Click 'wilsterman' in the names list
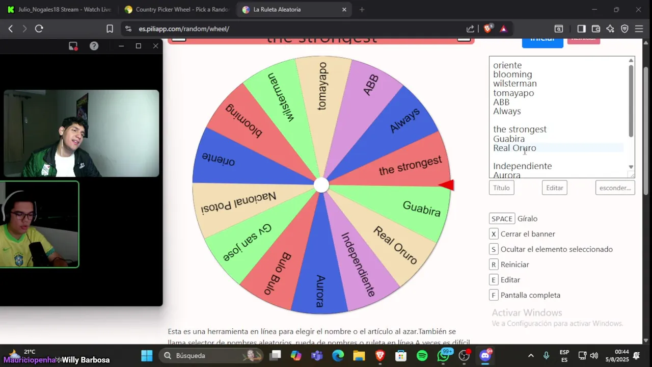 tap(514, 84)
